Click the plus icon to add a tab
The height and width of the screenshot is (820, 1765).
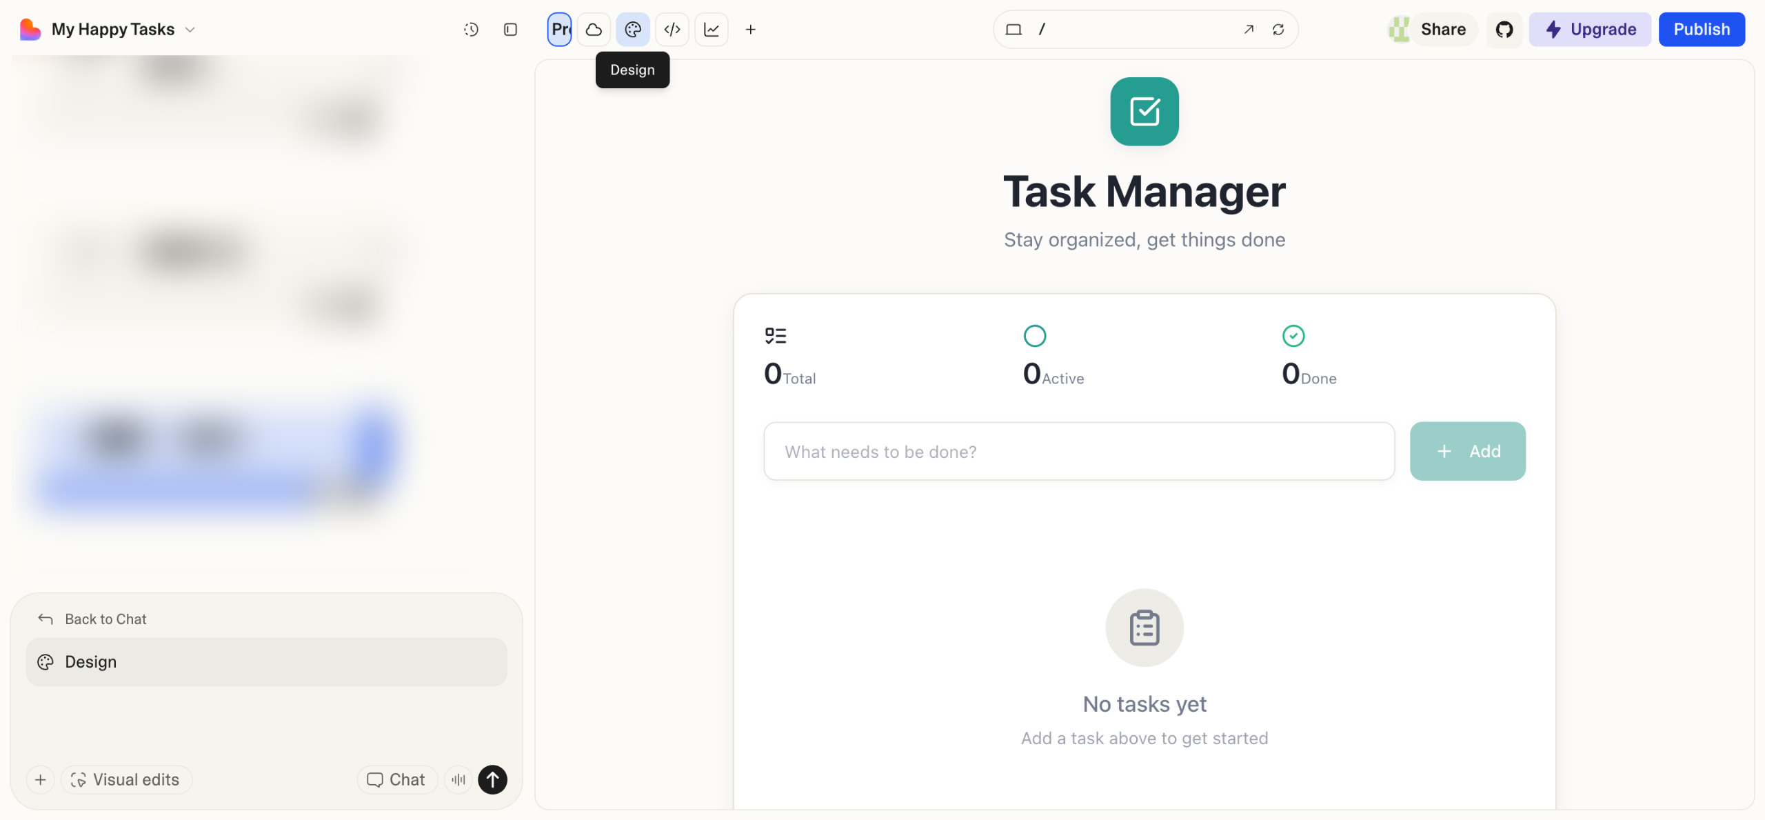pyautogui.click(x=751, y=30)
